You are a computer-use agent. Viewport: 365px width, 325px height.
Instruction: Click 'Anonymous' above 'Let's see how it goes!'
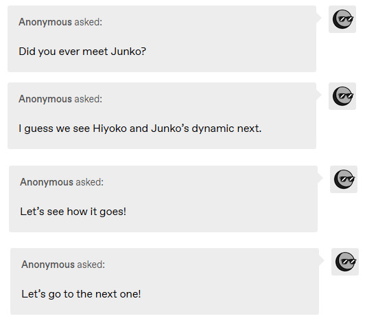[47, 182]
